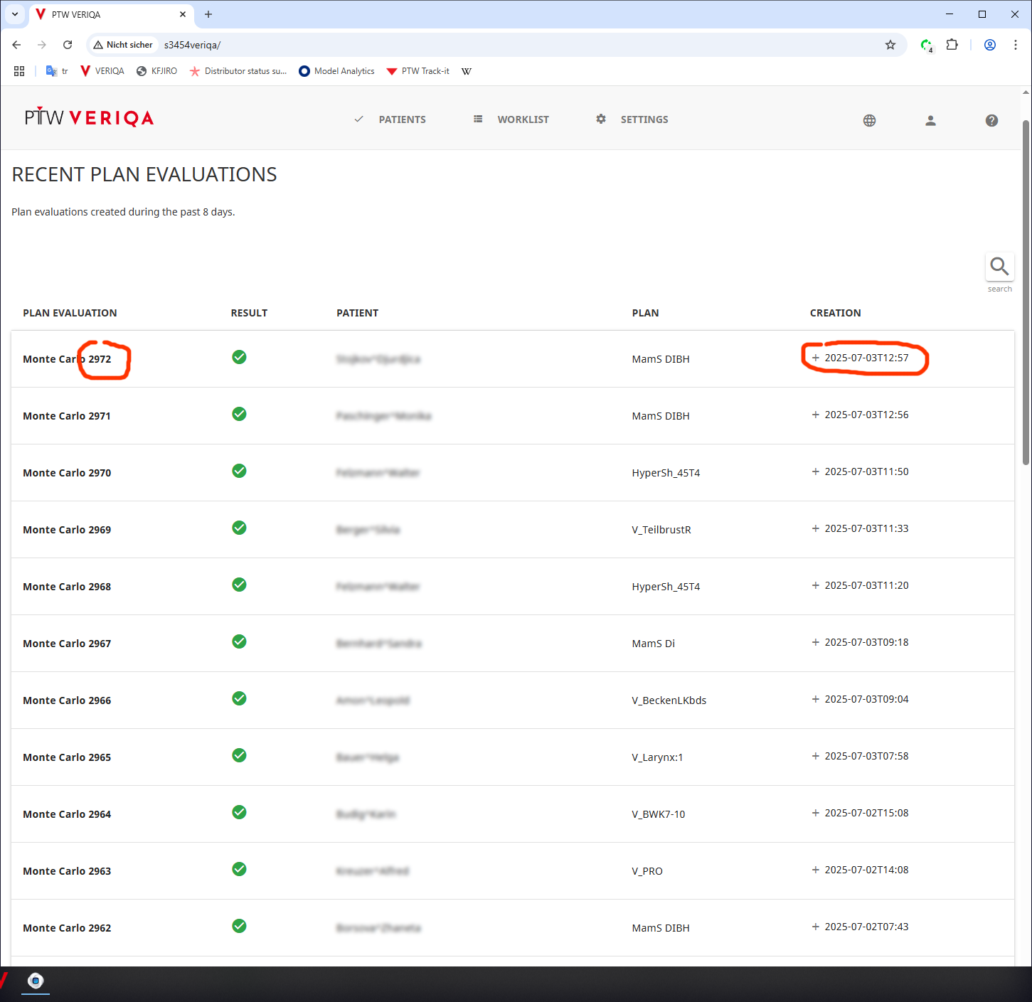The image size is (1032, 1002).
Task: Open Chrome profile avatar icon
Action: pyautogui.click(x=989, y=45)
